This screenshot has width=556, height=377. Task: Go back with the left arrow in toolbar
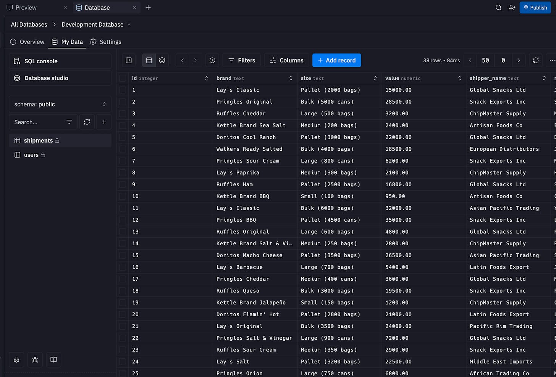tap(183, 60)
